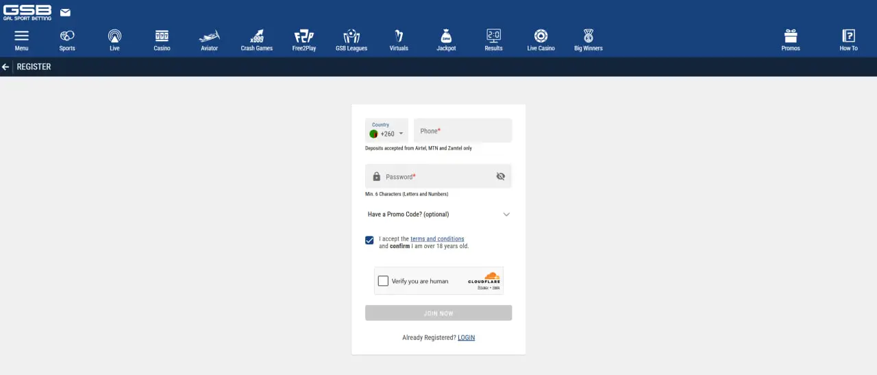Click the REGISTER page title

tap(34, 67)
